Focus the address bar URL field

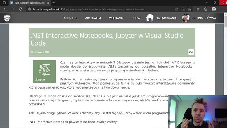100,9
